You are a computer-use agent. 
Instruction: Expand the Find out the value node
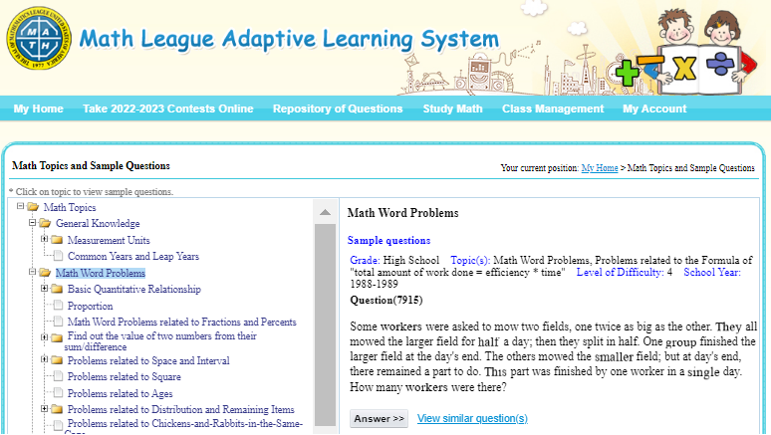[44, 337]
